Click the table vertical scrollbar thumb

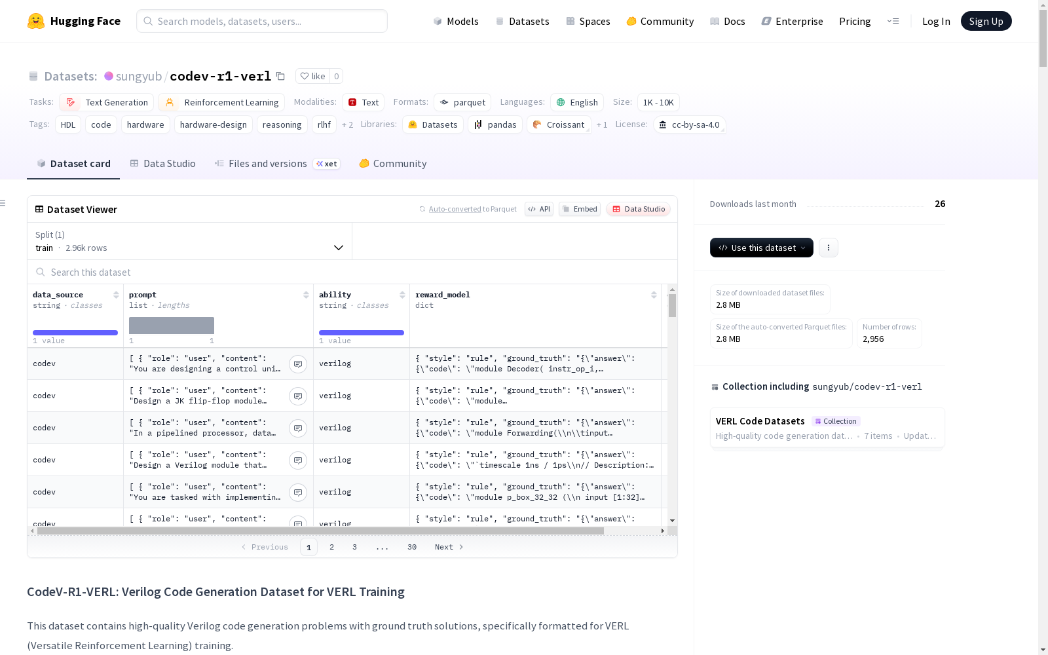point(672,305)
